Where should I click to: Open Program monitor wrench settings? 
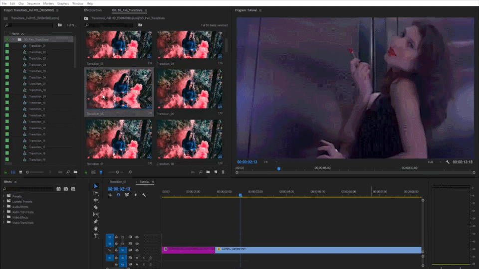(x=448, y=162)
